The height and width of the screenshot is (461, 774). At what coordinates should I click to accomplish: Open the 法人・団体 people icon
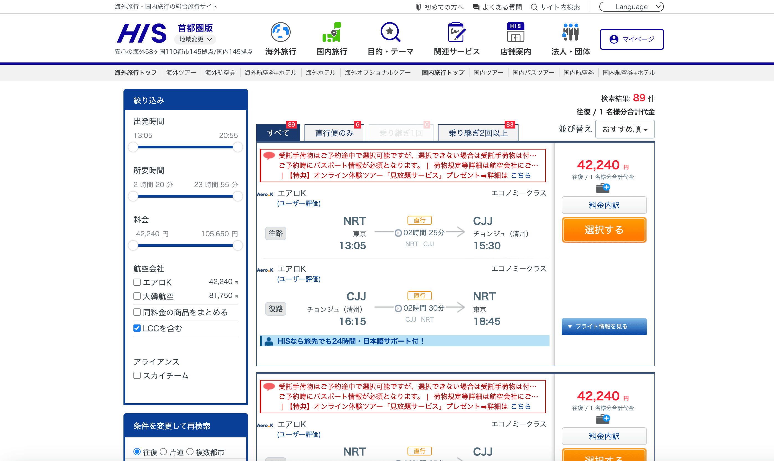[x=570, y=32]
